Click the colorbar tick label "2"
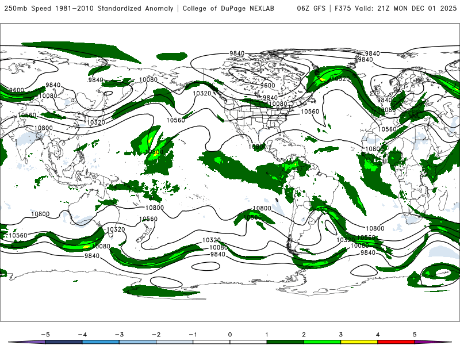The height and width of the screenshot is (345, 460). 304,335
